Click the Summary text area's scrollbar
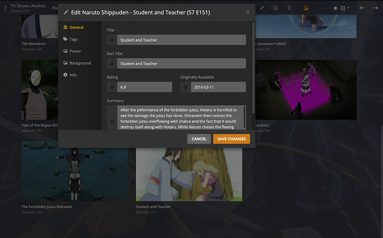The image size is (383, 238). click(x=244, y=117)
